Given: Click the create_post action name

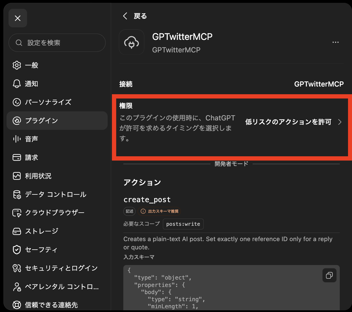Looking at the screenshot, I should tap(147, 200).
